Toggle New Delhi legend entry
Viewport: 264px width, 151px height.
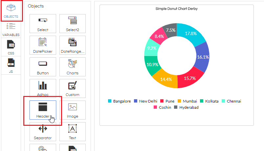(146, 101)
